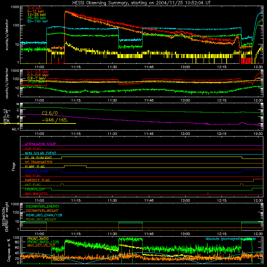The width and height of the screenshot is (267, 267).
Task: Select the SAA_FLAG label
Action: coord(33,176)
